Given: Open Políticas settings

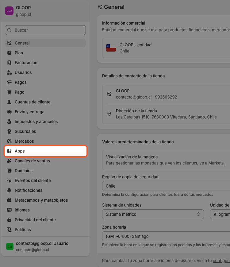Looking at the screenshot, I should [45, 230].
